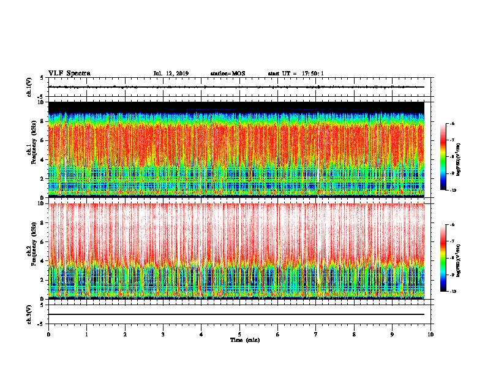This screenshot has height=375, width=485.
Task: Click the "-6" label on upper color bar
Action: coord(452,123)
